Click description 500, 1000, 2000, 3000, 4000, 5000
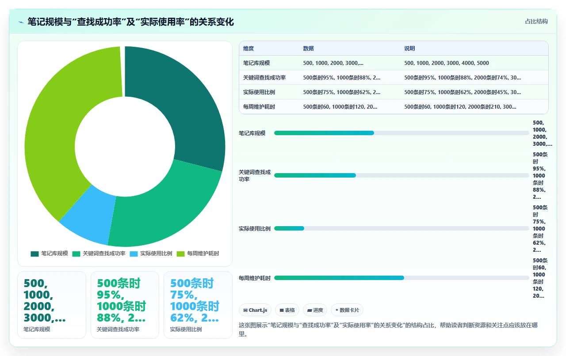Screen dimensions: 566x356 point(447,63)
